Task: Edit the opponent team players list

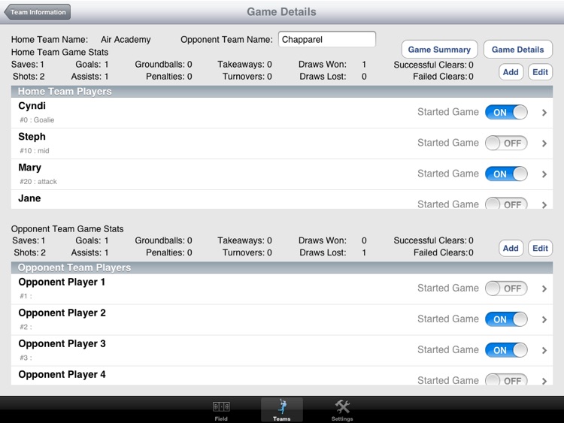Action: pos(540,248)
